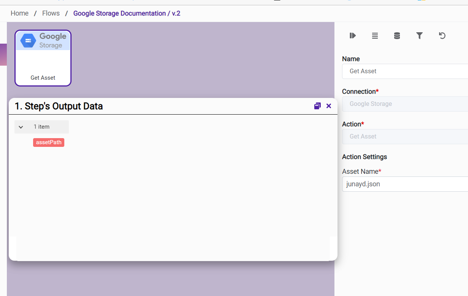
Task: Open the Connection dropdown showing Google Storage
Action: (405, 104)
